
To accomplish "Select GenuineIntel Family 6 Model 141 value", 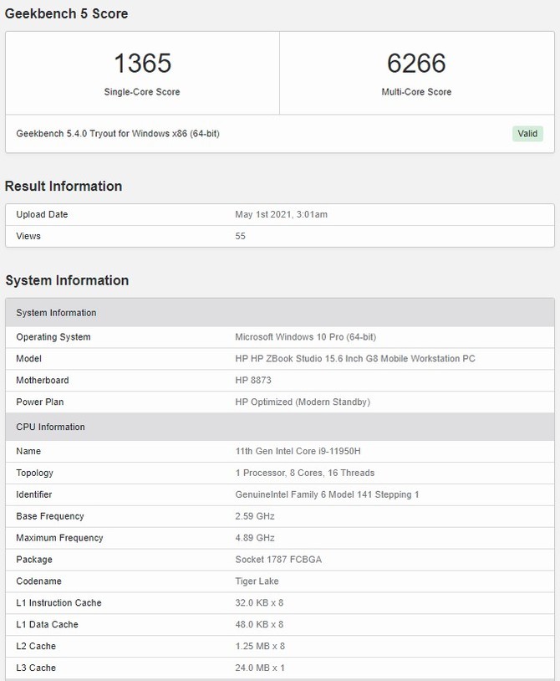I will (327, 494).
